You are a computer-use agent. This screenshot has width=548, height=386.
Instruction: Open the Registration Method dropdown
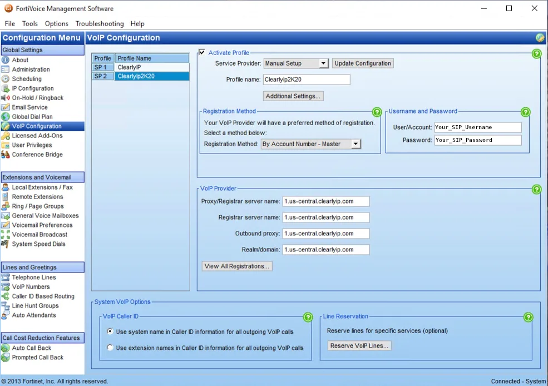(356, 144)
